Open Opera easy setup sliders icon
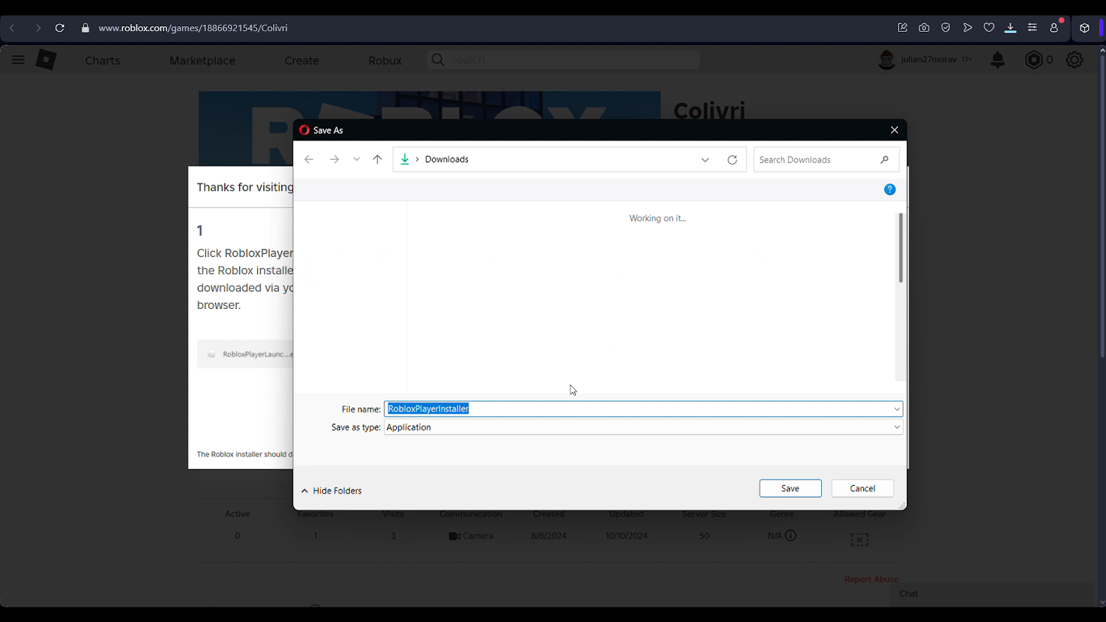 (1032, 28)
